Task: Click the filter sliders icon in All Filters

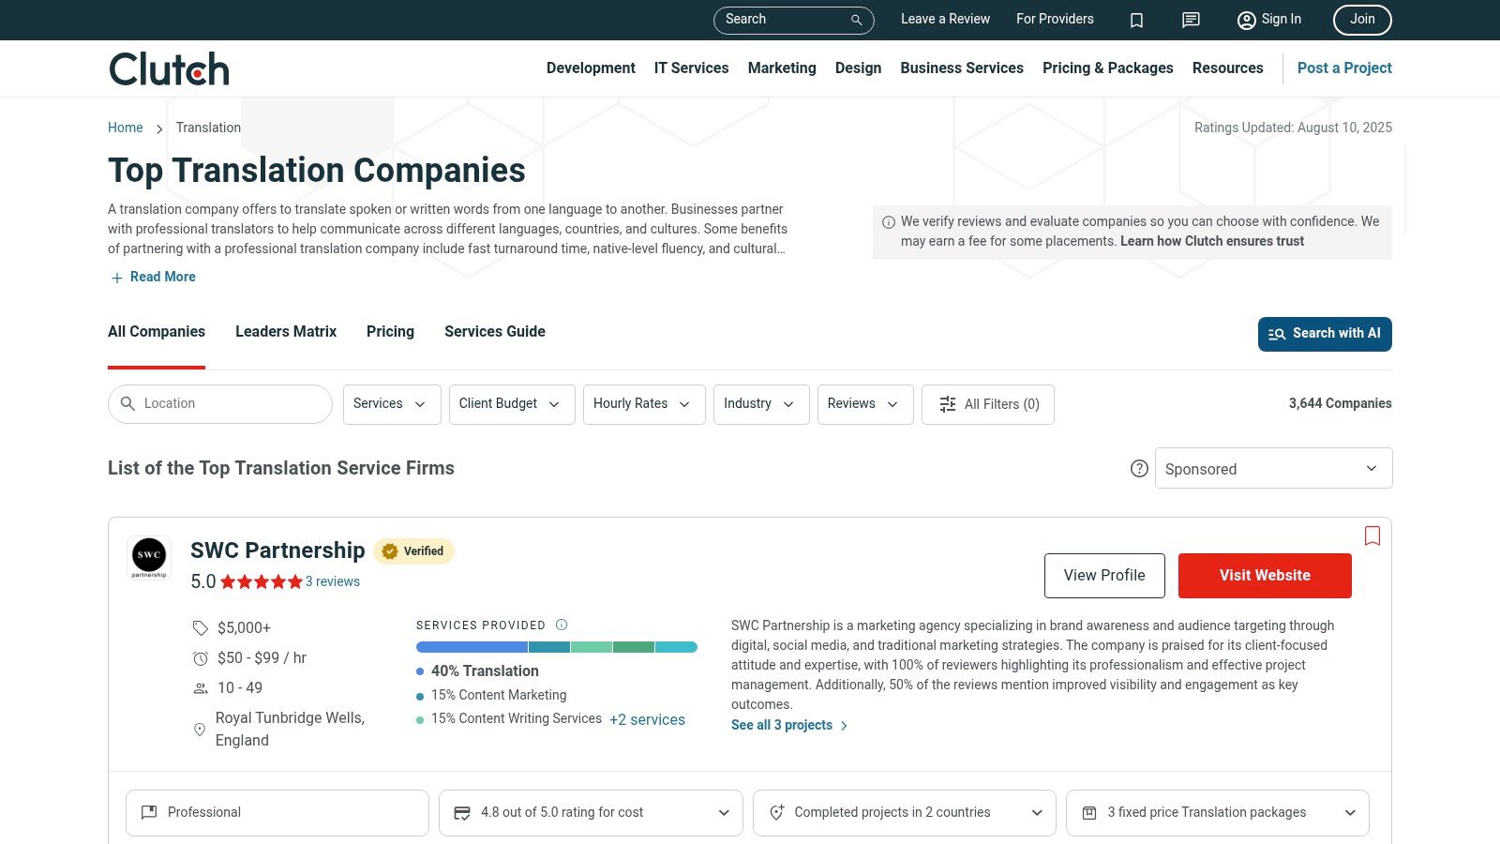Action: click(x=948, y=404)
